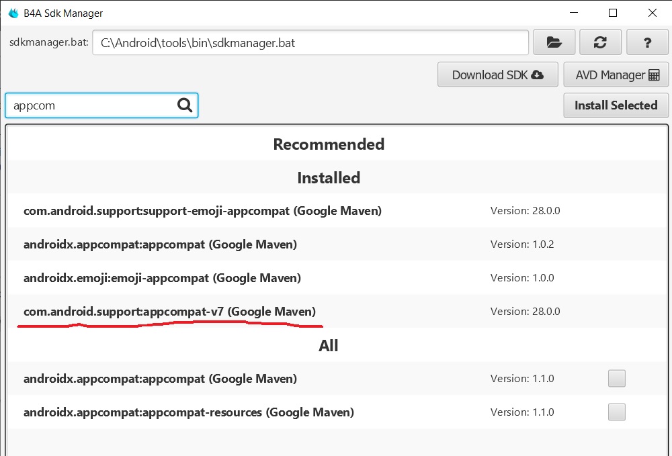This screenshot has height=456, width=672.
Task: Check the androidx.appcompat:appcompat 1.1.0 checkbox
Action: [616, 379]
